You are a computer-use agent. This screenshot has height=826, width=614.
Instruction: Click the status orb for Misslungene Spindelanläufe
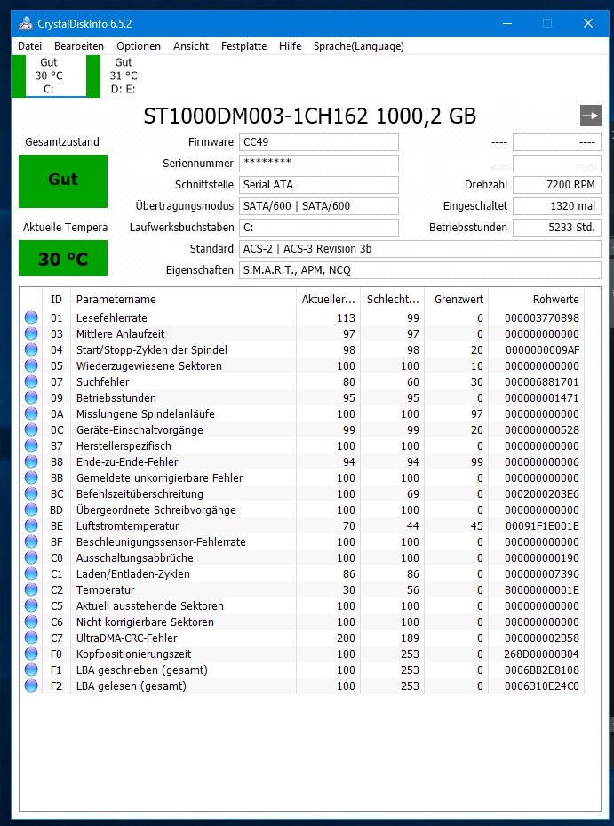pos(31,413)
